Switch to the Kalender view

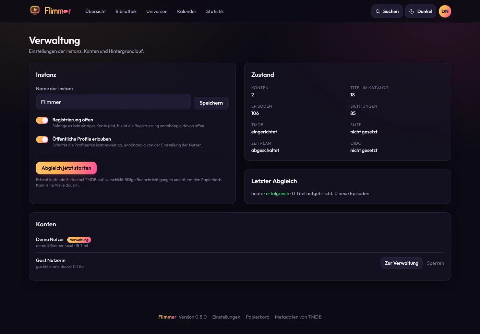(x=187, y=11)
